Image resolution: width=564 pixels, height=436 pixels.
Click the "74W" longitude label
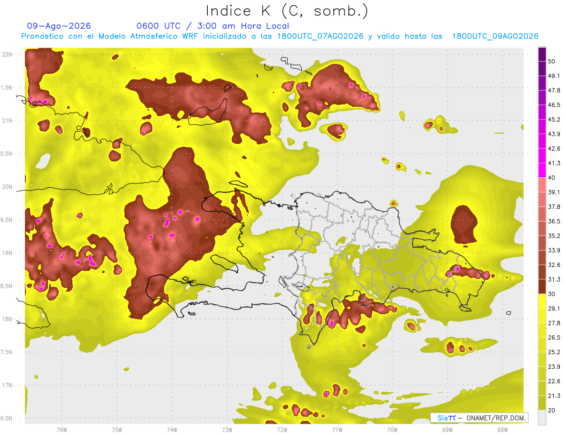172,429
